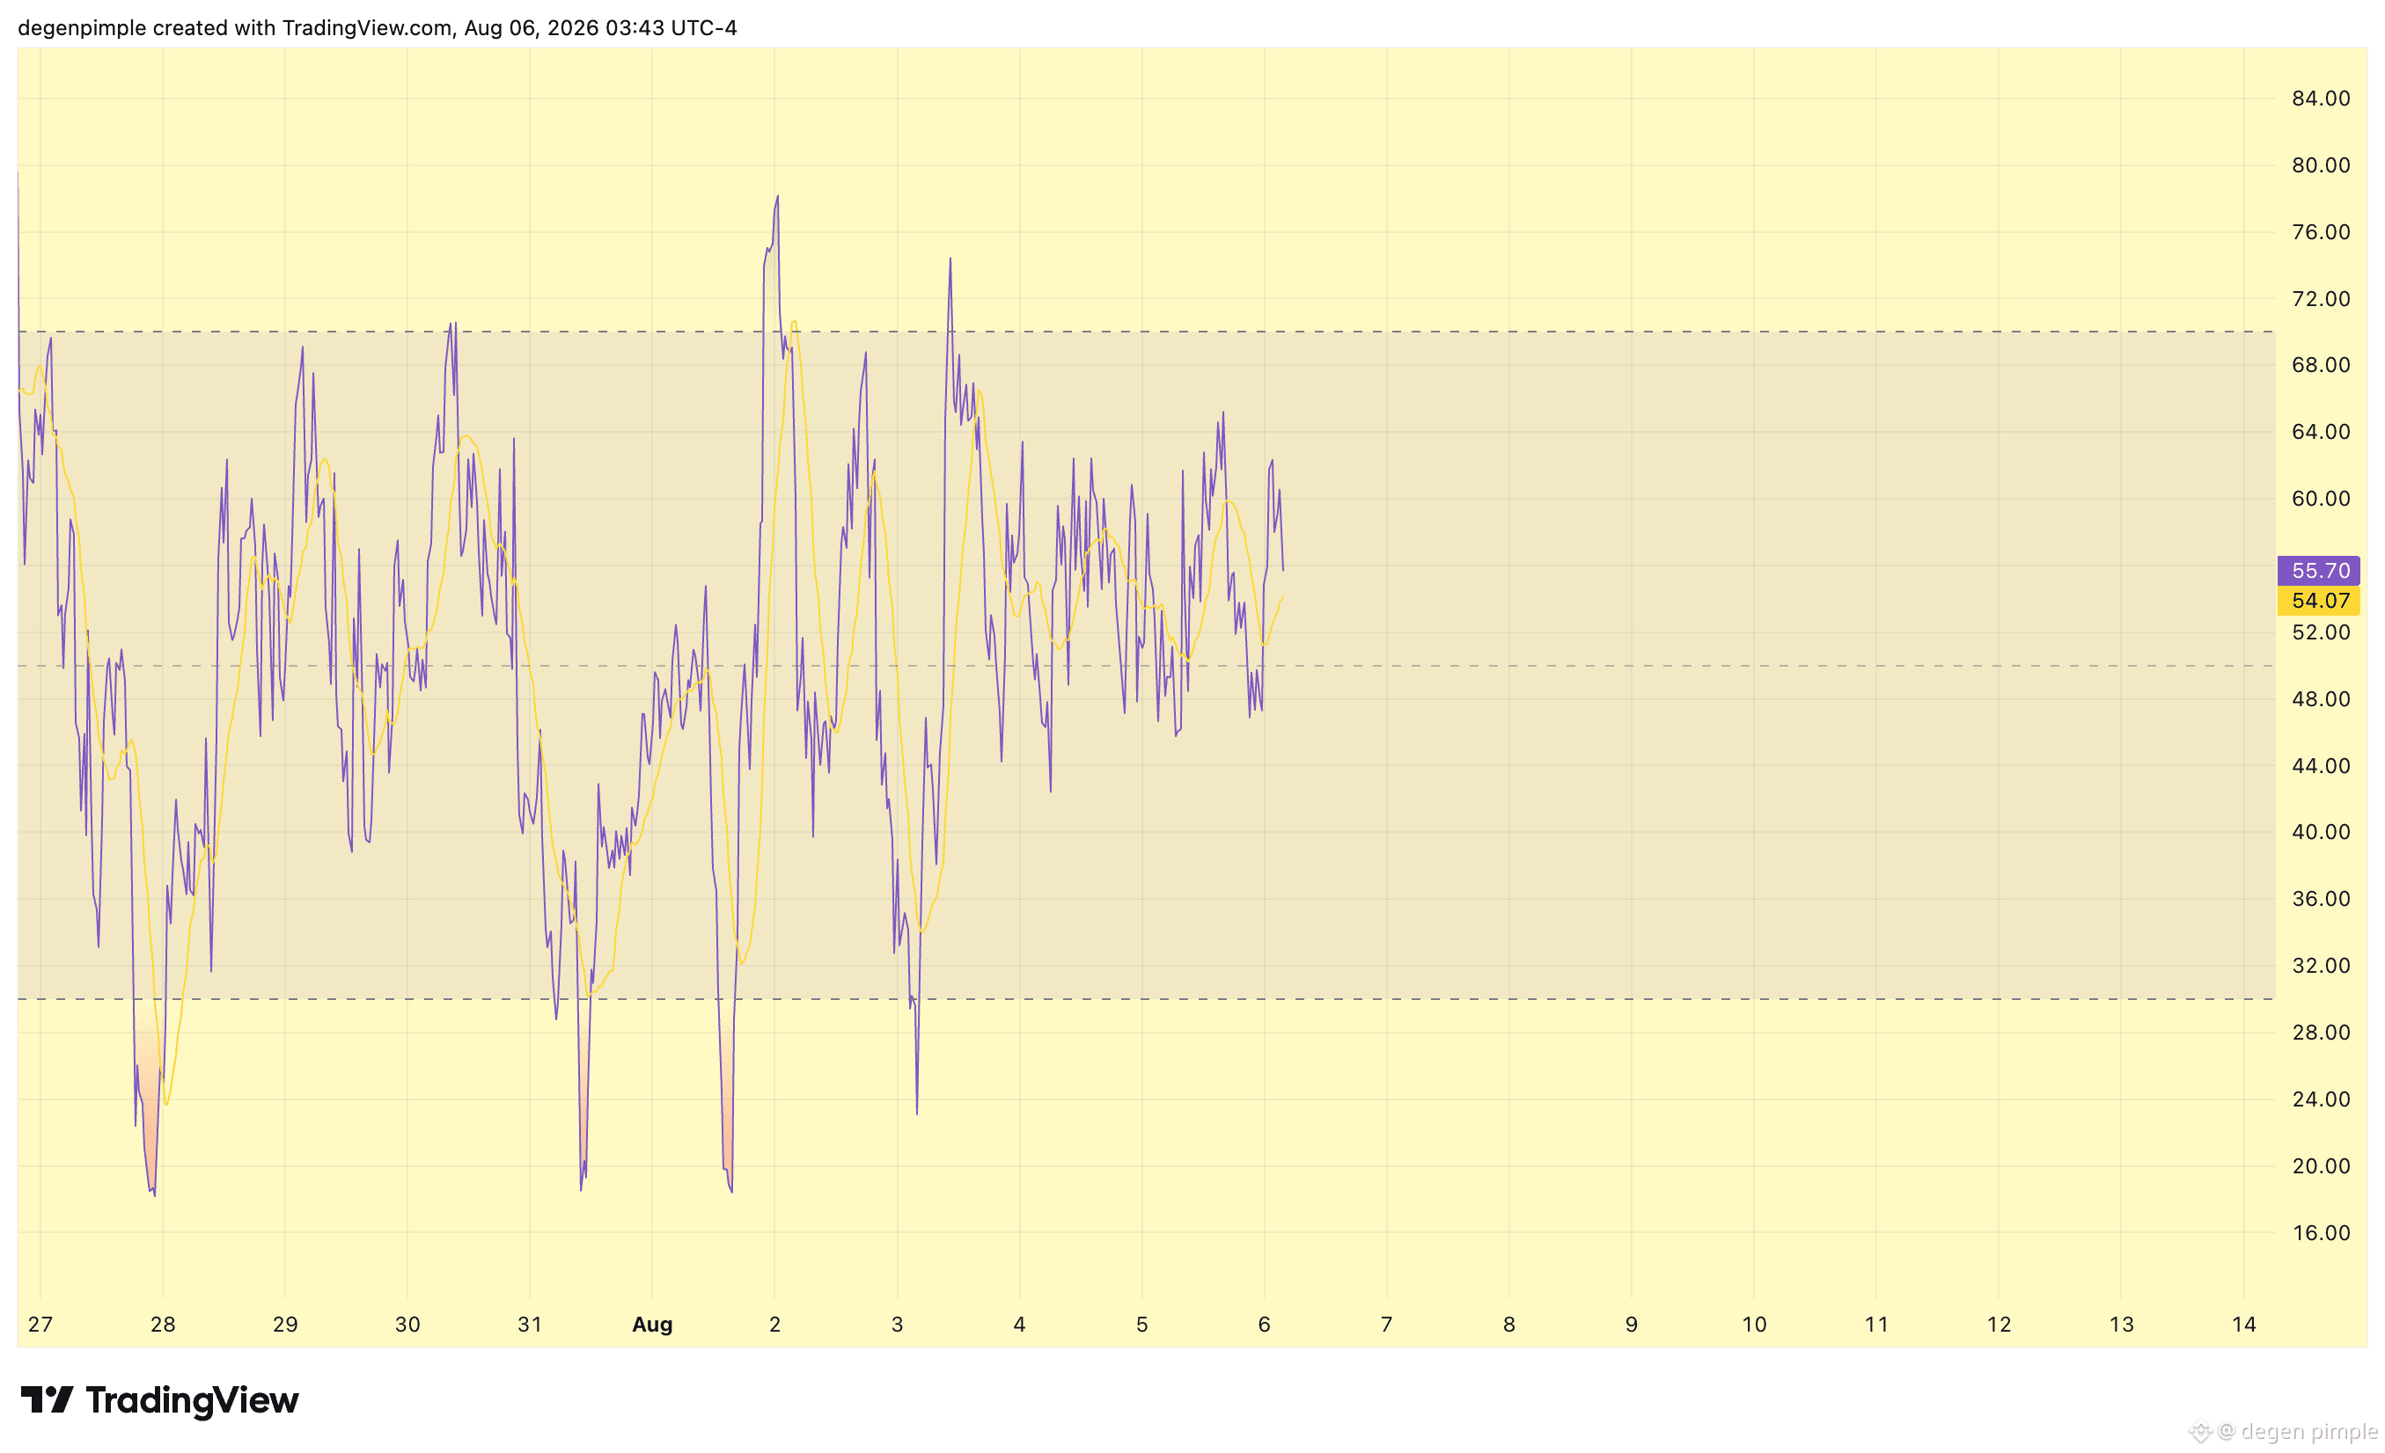Select date 7 on the time axis
The image size is (2385, 1453).
point(1387,1325)
